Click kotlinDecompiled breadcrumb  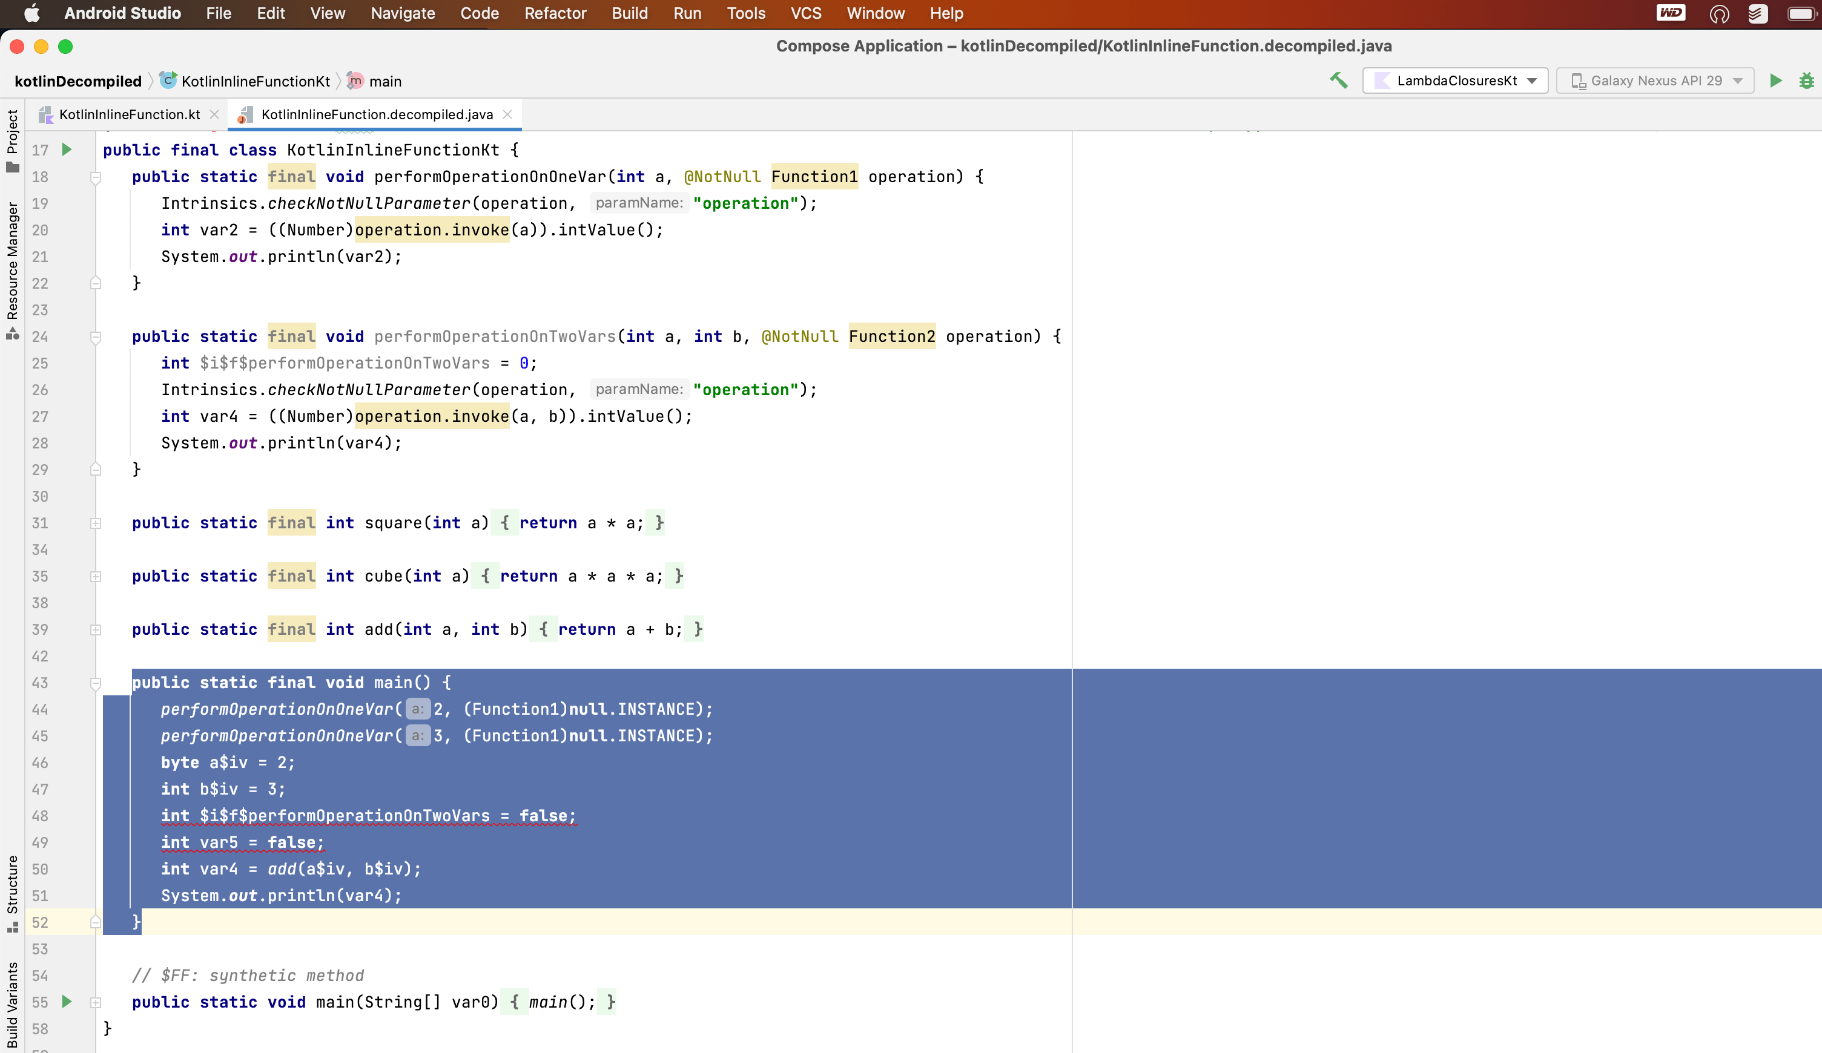pyautogui.click(x=78, y=81)
